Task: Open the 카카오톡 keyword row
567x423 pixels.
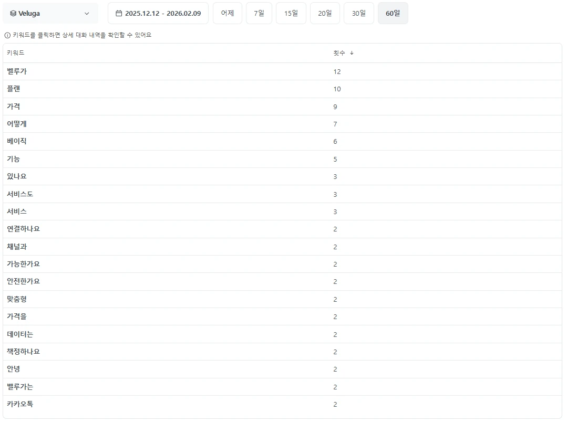Action: tap(20, 404)
